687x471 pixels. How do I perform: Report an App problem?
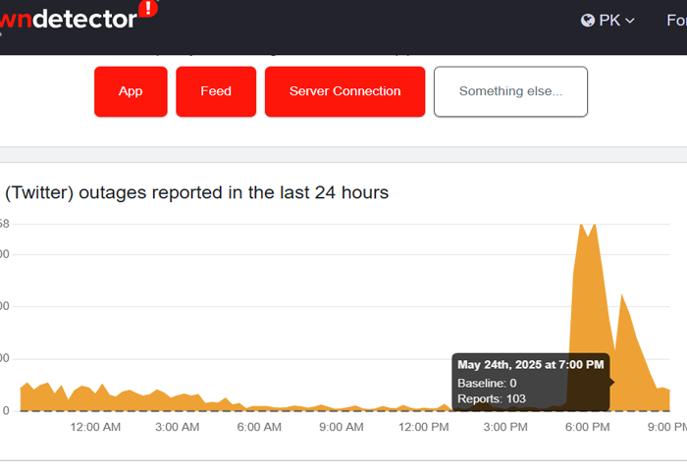(x=131, y=91)
